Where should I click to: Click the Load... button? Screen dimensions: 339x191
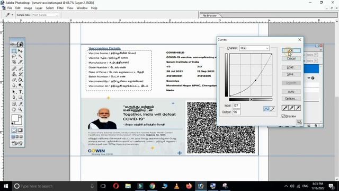[x=291, y=67]
